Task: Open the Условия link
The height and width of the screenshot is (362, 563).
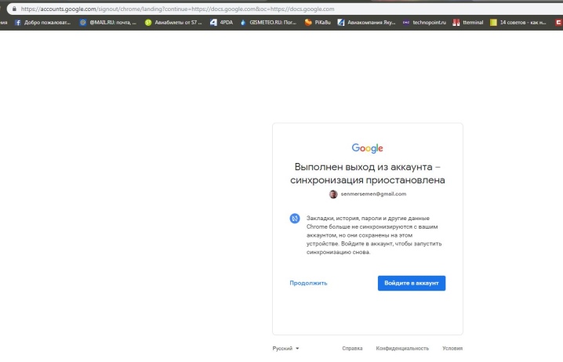Action: click(x=452, y=349)
